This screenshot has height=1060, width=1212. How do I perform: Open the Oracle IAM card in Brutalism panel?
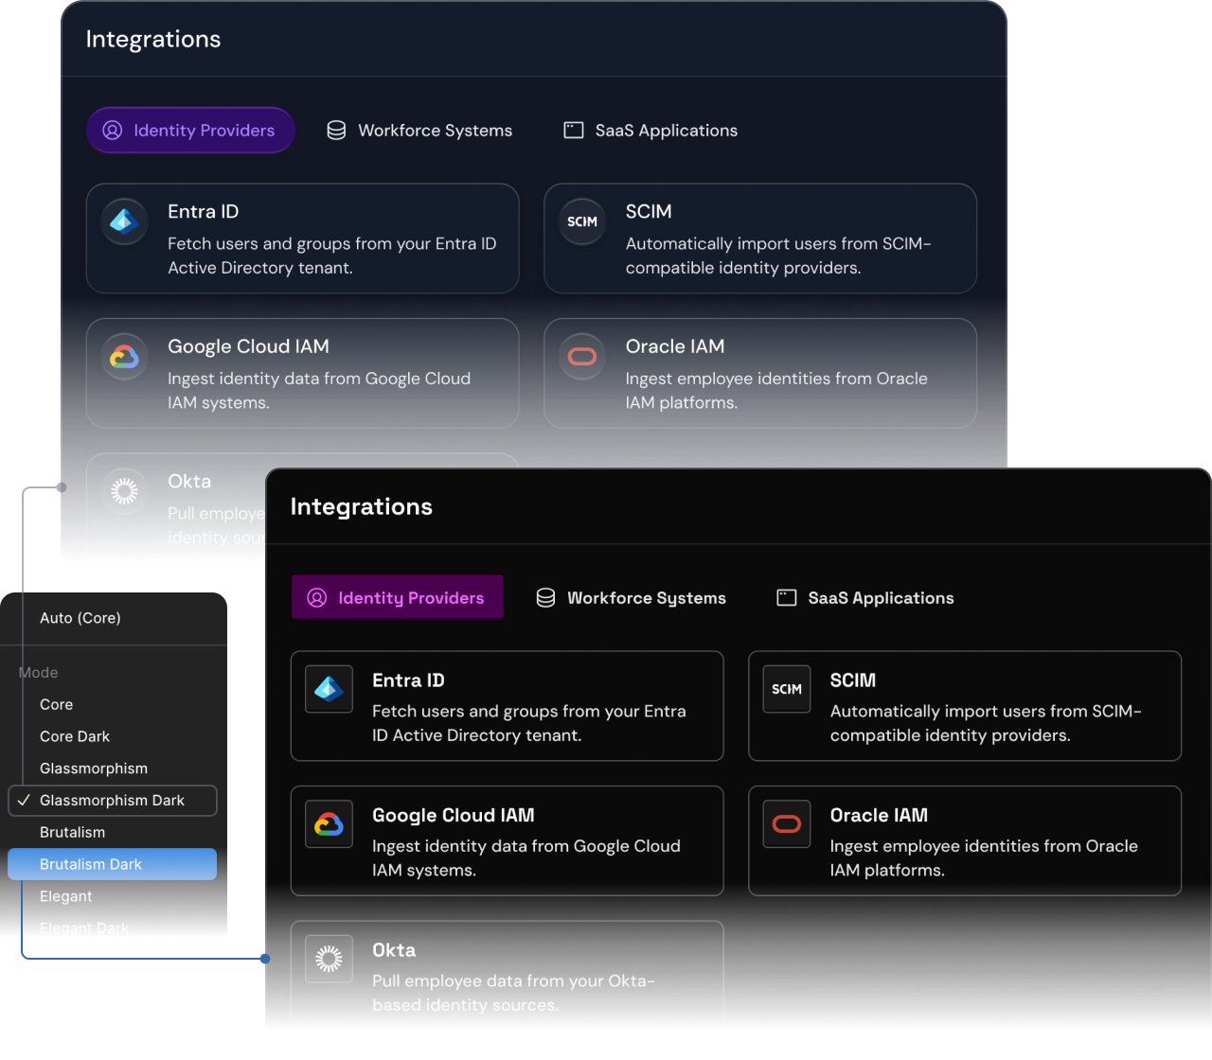(x=964, y=840)
